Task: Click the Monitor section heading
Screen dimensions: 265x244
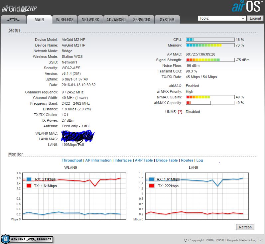Action: coord(16,154)
